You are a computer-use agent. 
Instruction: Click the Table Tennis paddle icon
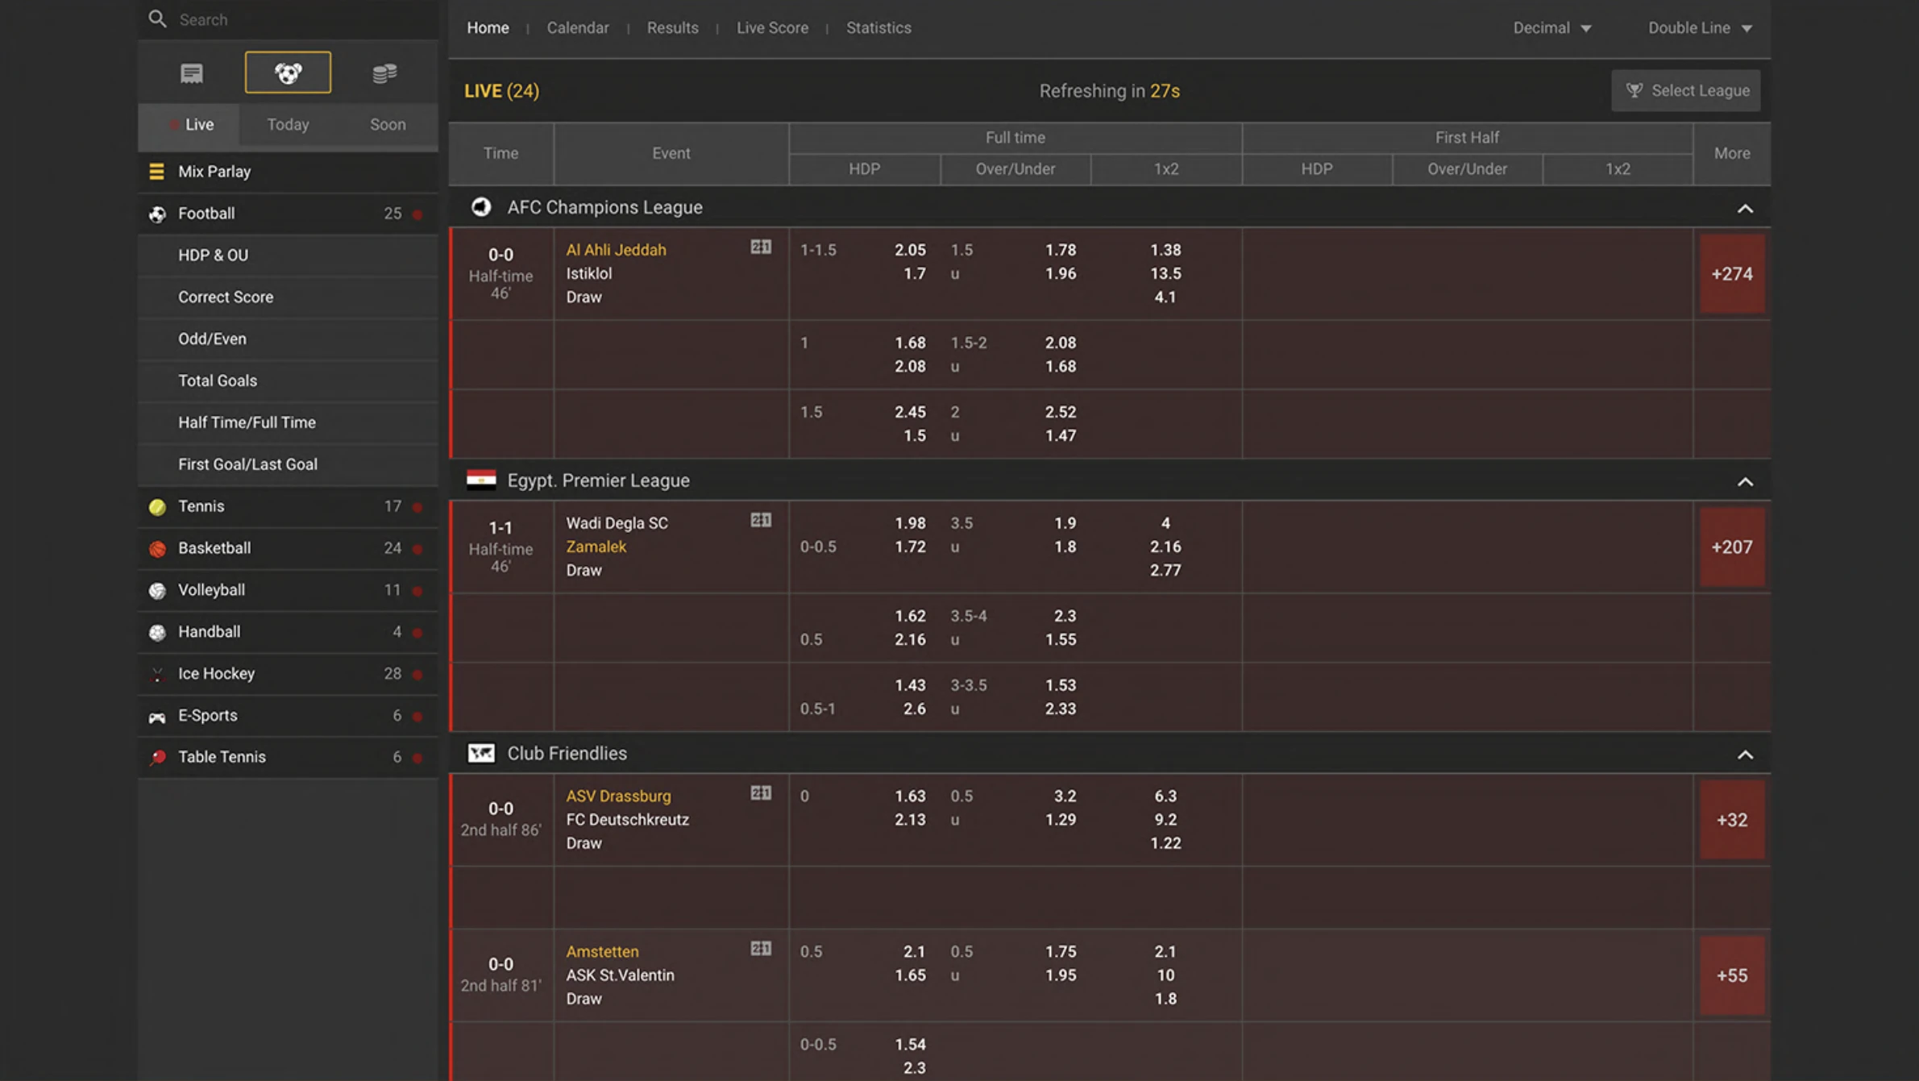pos(157,758)
